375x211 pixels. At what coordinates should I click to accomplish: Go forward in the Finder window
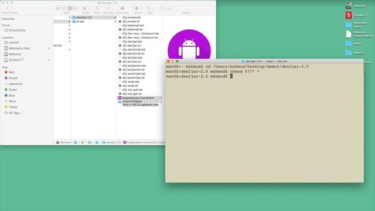pyautogui.click(x=12, y=8)
